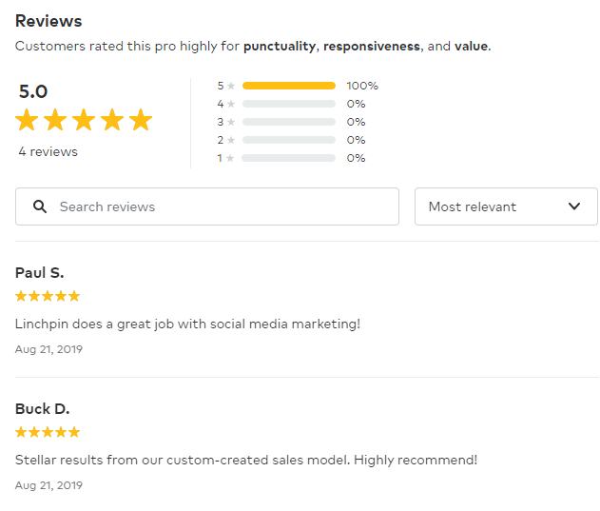Click the chevron arrow in Most relevant dropdown

(574, 206)
